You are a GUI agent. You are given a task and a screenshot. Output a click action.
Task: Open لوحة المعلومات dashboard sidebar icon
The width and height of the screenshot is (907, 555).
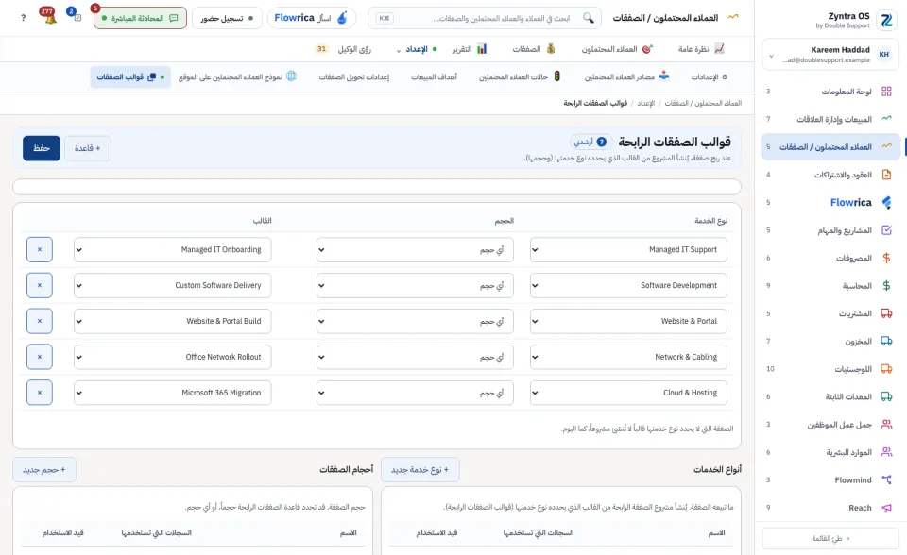pos(886,92)
